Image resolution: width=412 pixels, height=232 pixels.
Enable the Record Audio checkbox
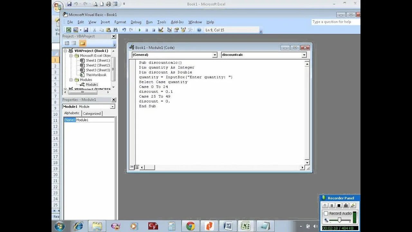click(326, 213)
